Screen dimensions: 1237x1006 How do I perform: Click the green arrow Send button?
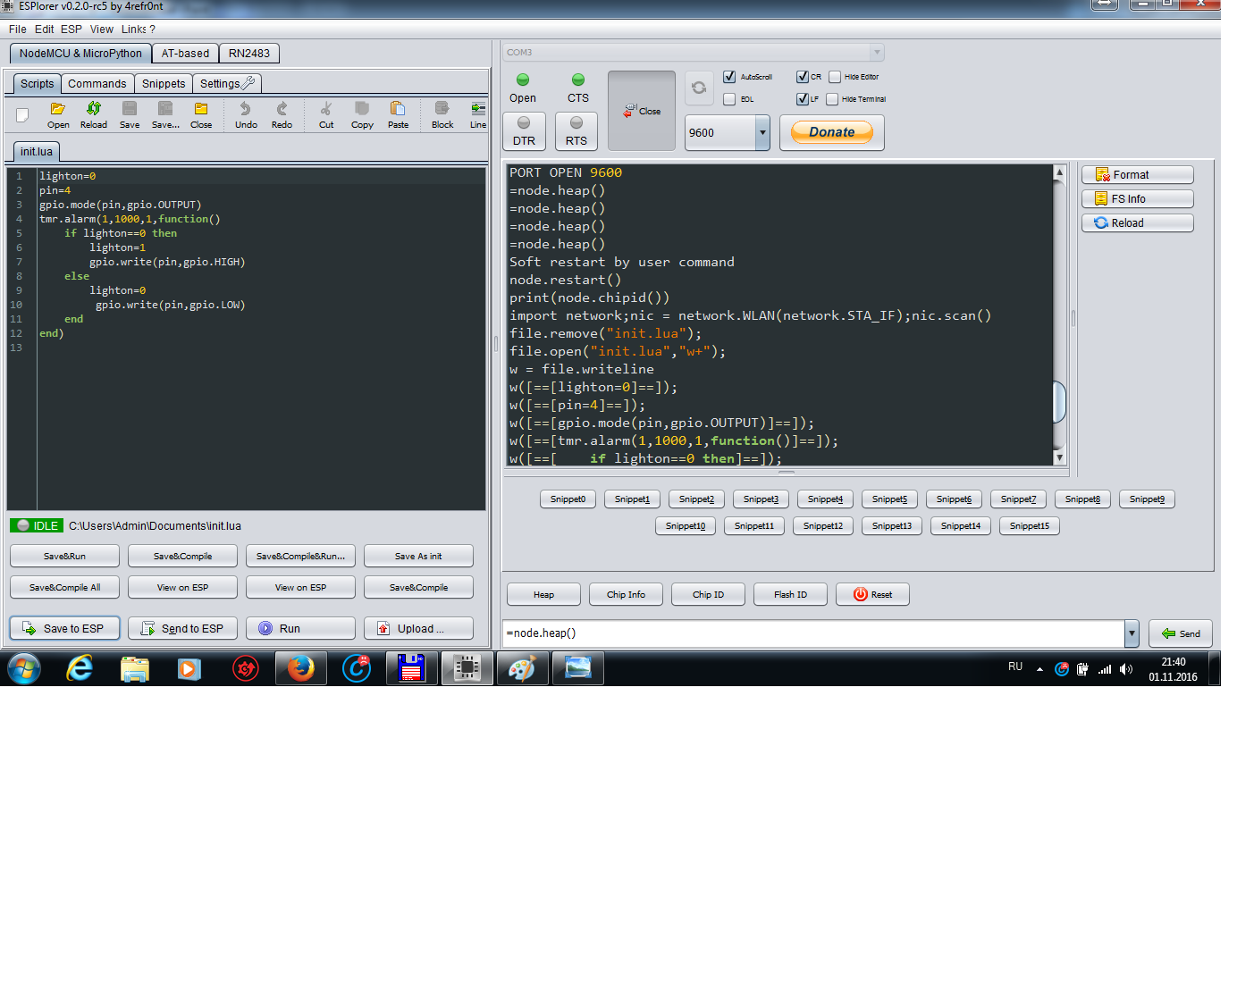[x=1181, y=633]
